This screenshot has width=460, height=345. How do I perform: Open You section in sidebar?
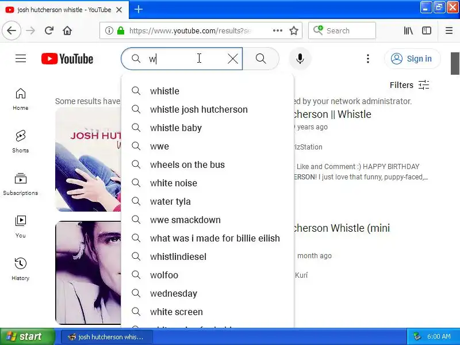click(21, 227)
